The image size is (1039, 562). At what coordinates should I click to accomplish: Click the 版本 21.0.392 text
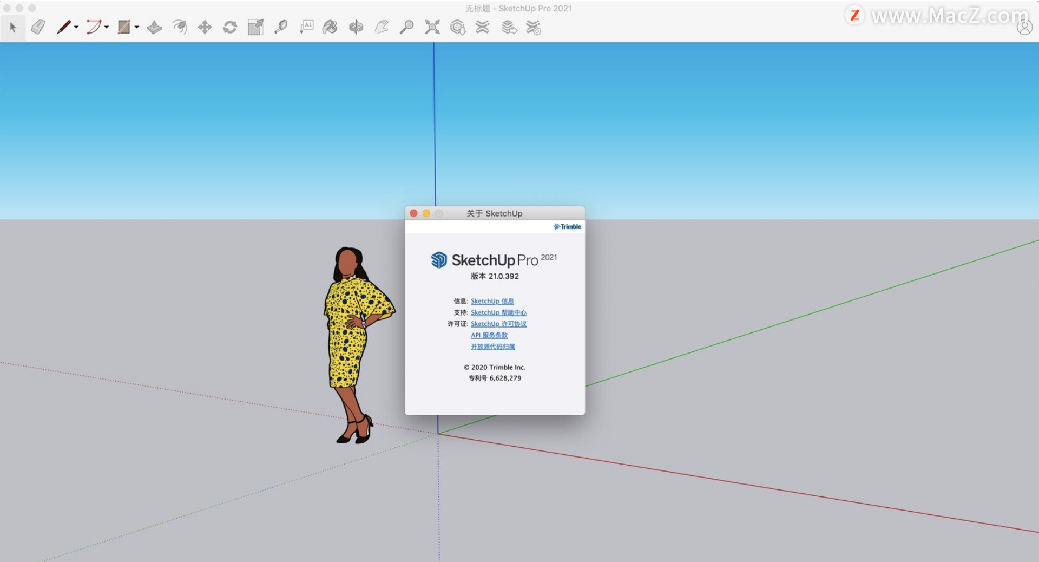495,276
